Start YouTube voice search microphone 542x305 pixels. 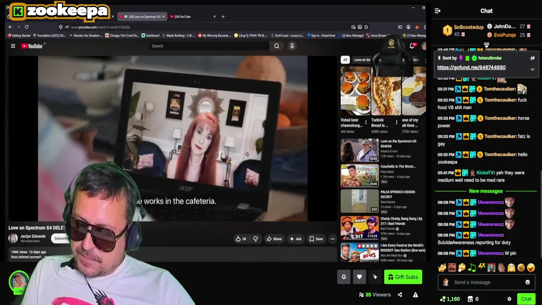[292, 46]
